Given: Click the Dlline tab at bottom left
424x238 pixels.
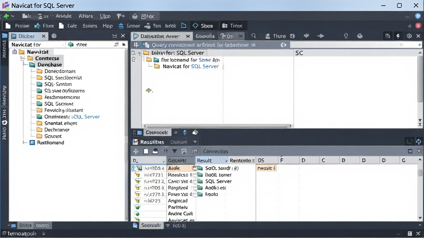Looking at the screenshot, I should pyautogui.click(x=25, y=225).
